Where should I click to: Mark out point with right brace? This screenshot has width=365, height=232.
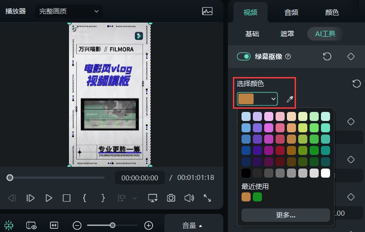[103, 198]
